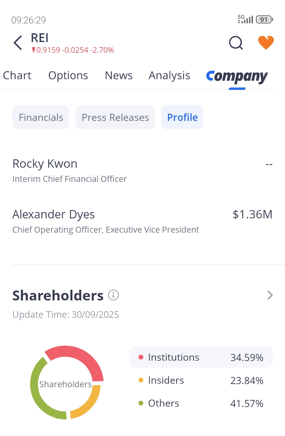285x436 pixels.
Task: Open the Analysis tab
Action: pyautogui.click(x=169, y=75)
